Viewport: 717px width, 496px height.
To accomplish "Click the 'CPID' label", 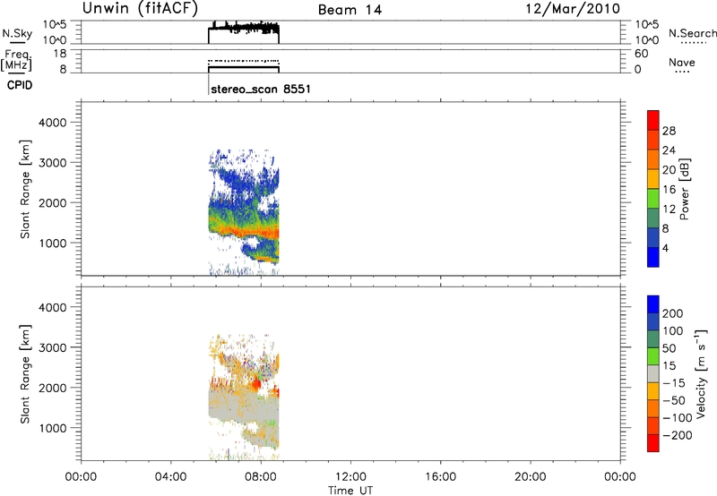I will pyautogui.click(x=20, y=85).
